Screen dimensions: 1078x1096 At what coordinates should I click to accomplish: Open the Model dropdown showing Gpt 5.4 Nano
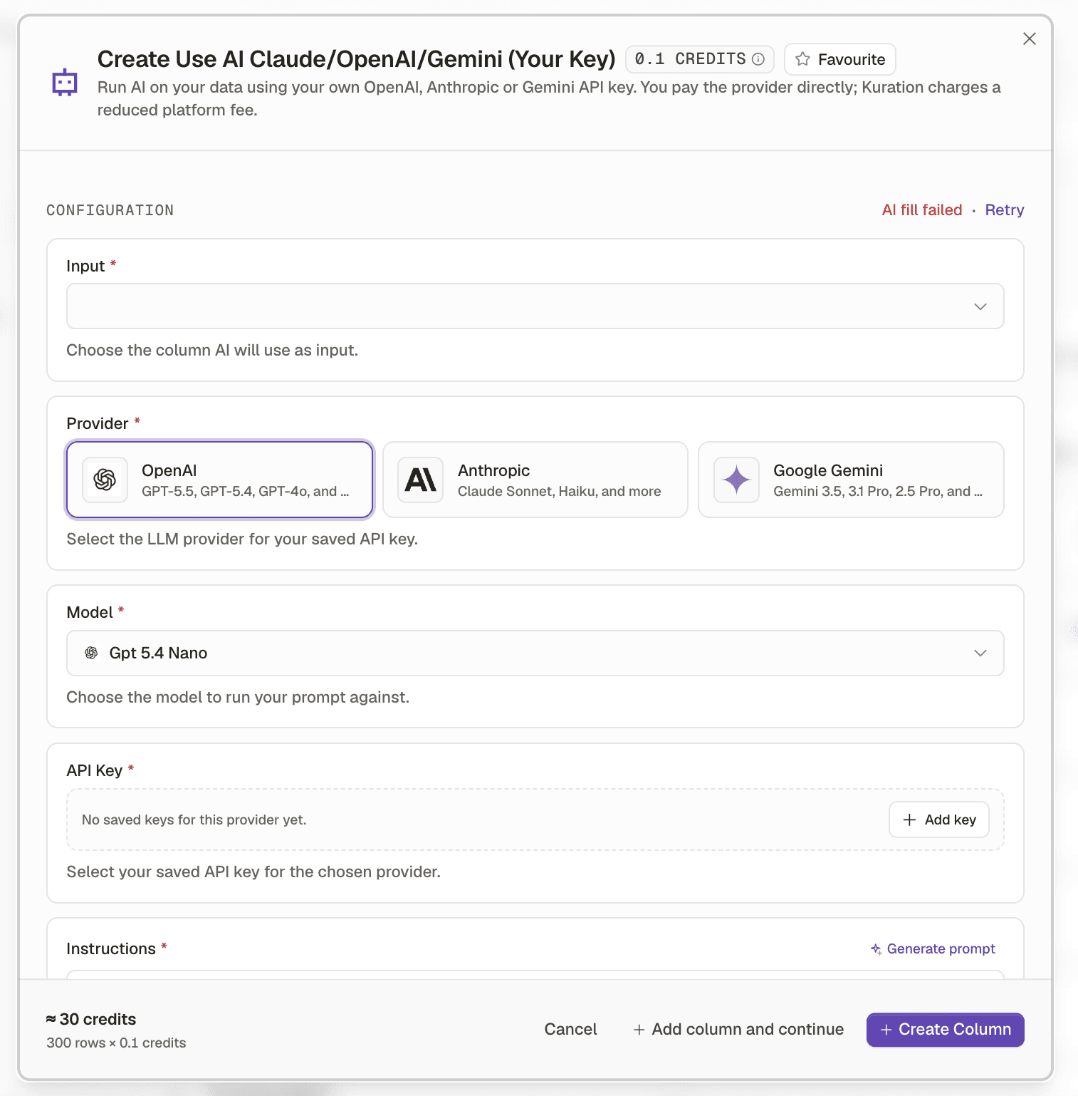[x=535, y=653]
